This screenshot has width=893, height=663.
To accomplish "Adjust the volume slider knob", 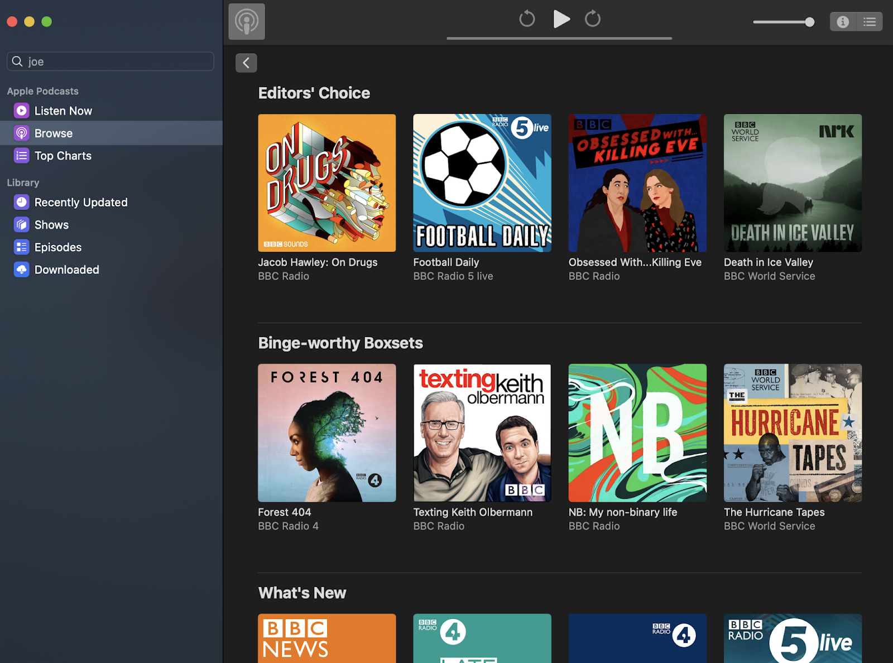I will (x=809, y=22).
